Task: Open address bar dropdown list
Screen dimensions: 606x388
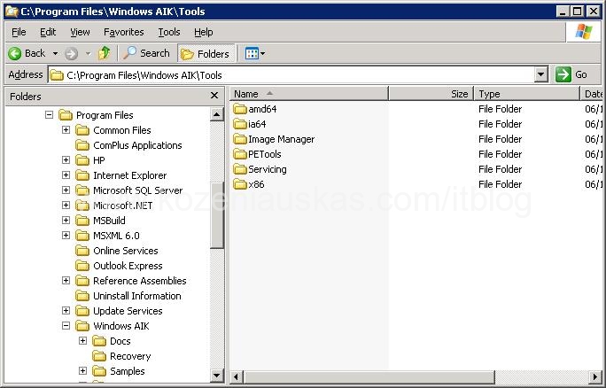Action: coord(541,74)
